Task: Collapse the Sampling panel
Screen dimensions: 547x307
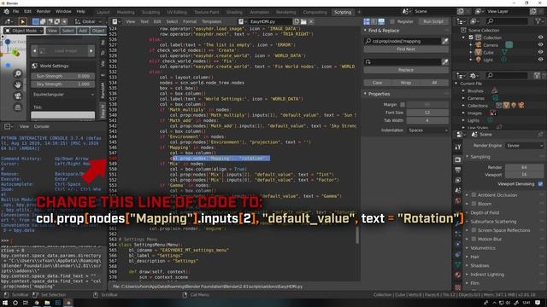Action: pyautogui.click(x=468, y=157)
